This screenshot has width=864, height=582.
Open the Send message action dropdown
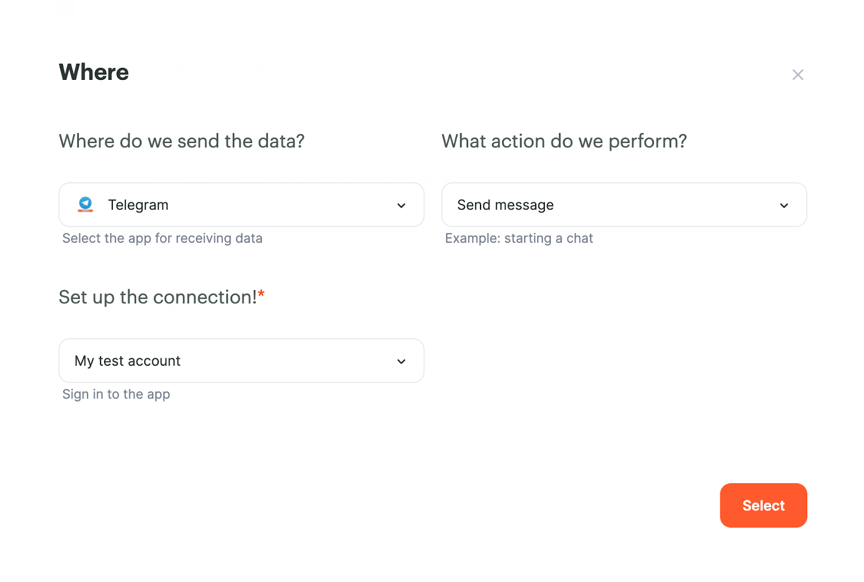624,205
